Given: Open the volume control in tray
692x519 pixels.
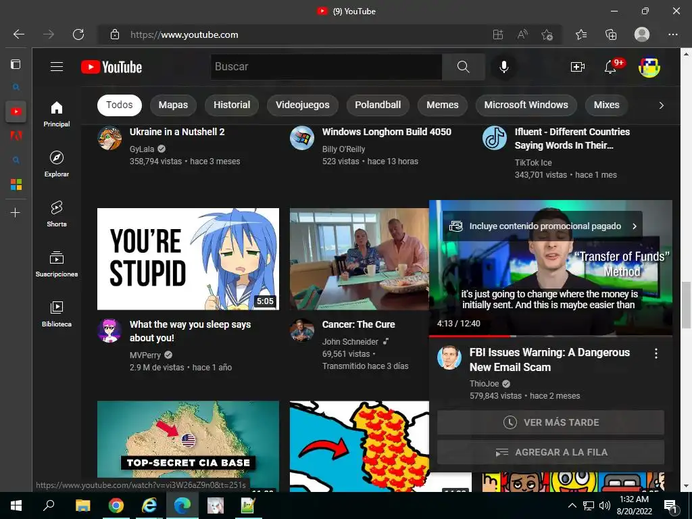Looking at the screenshot, I should coord(605,505).
